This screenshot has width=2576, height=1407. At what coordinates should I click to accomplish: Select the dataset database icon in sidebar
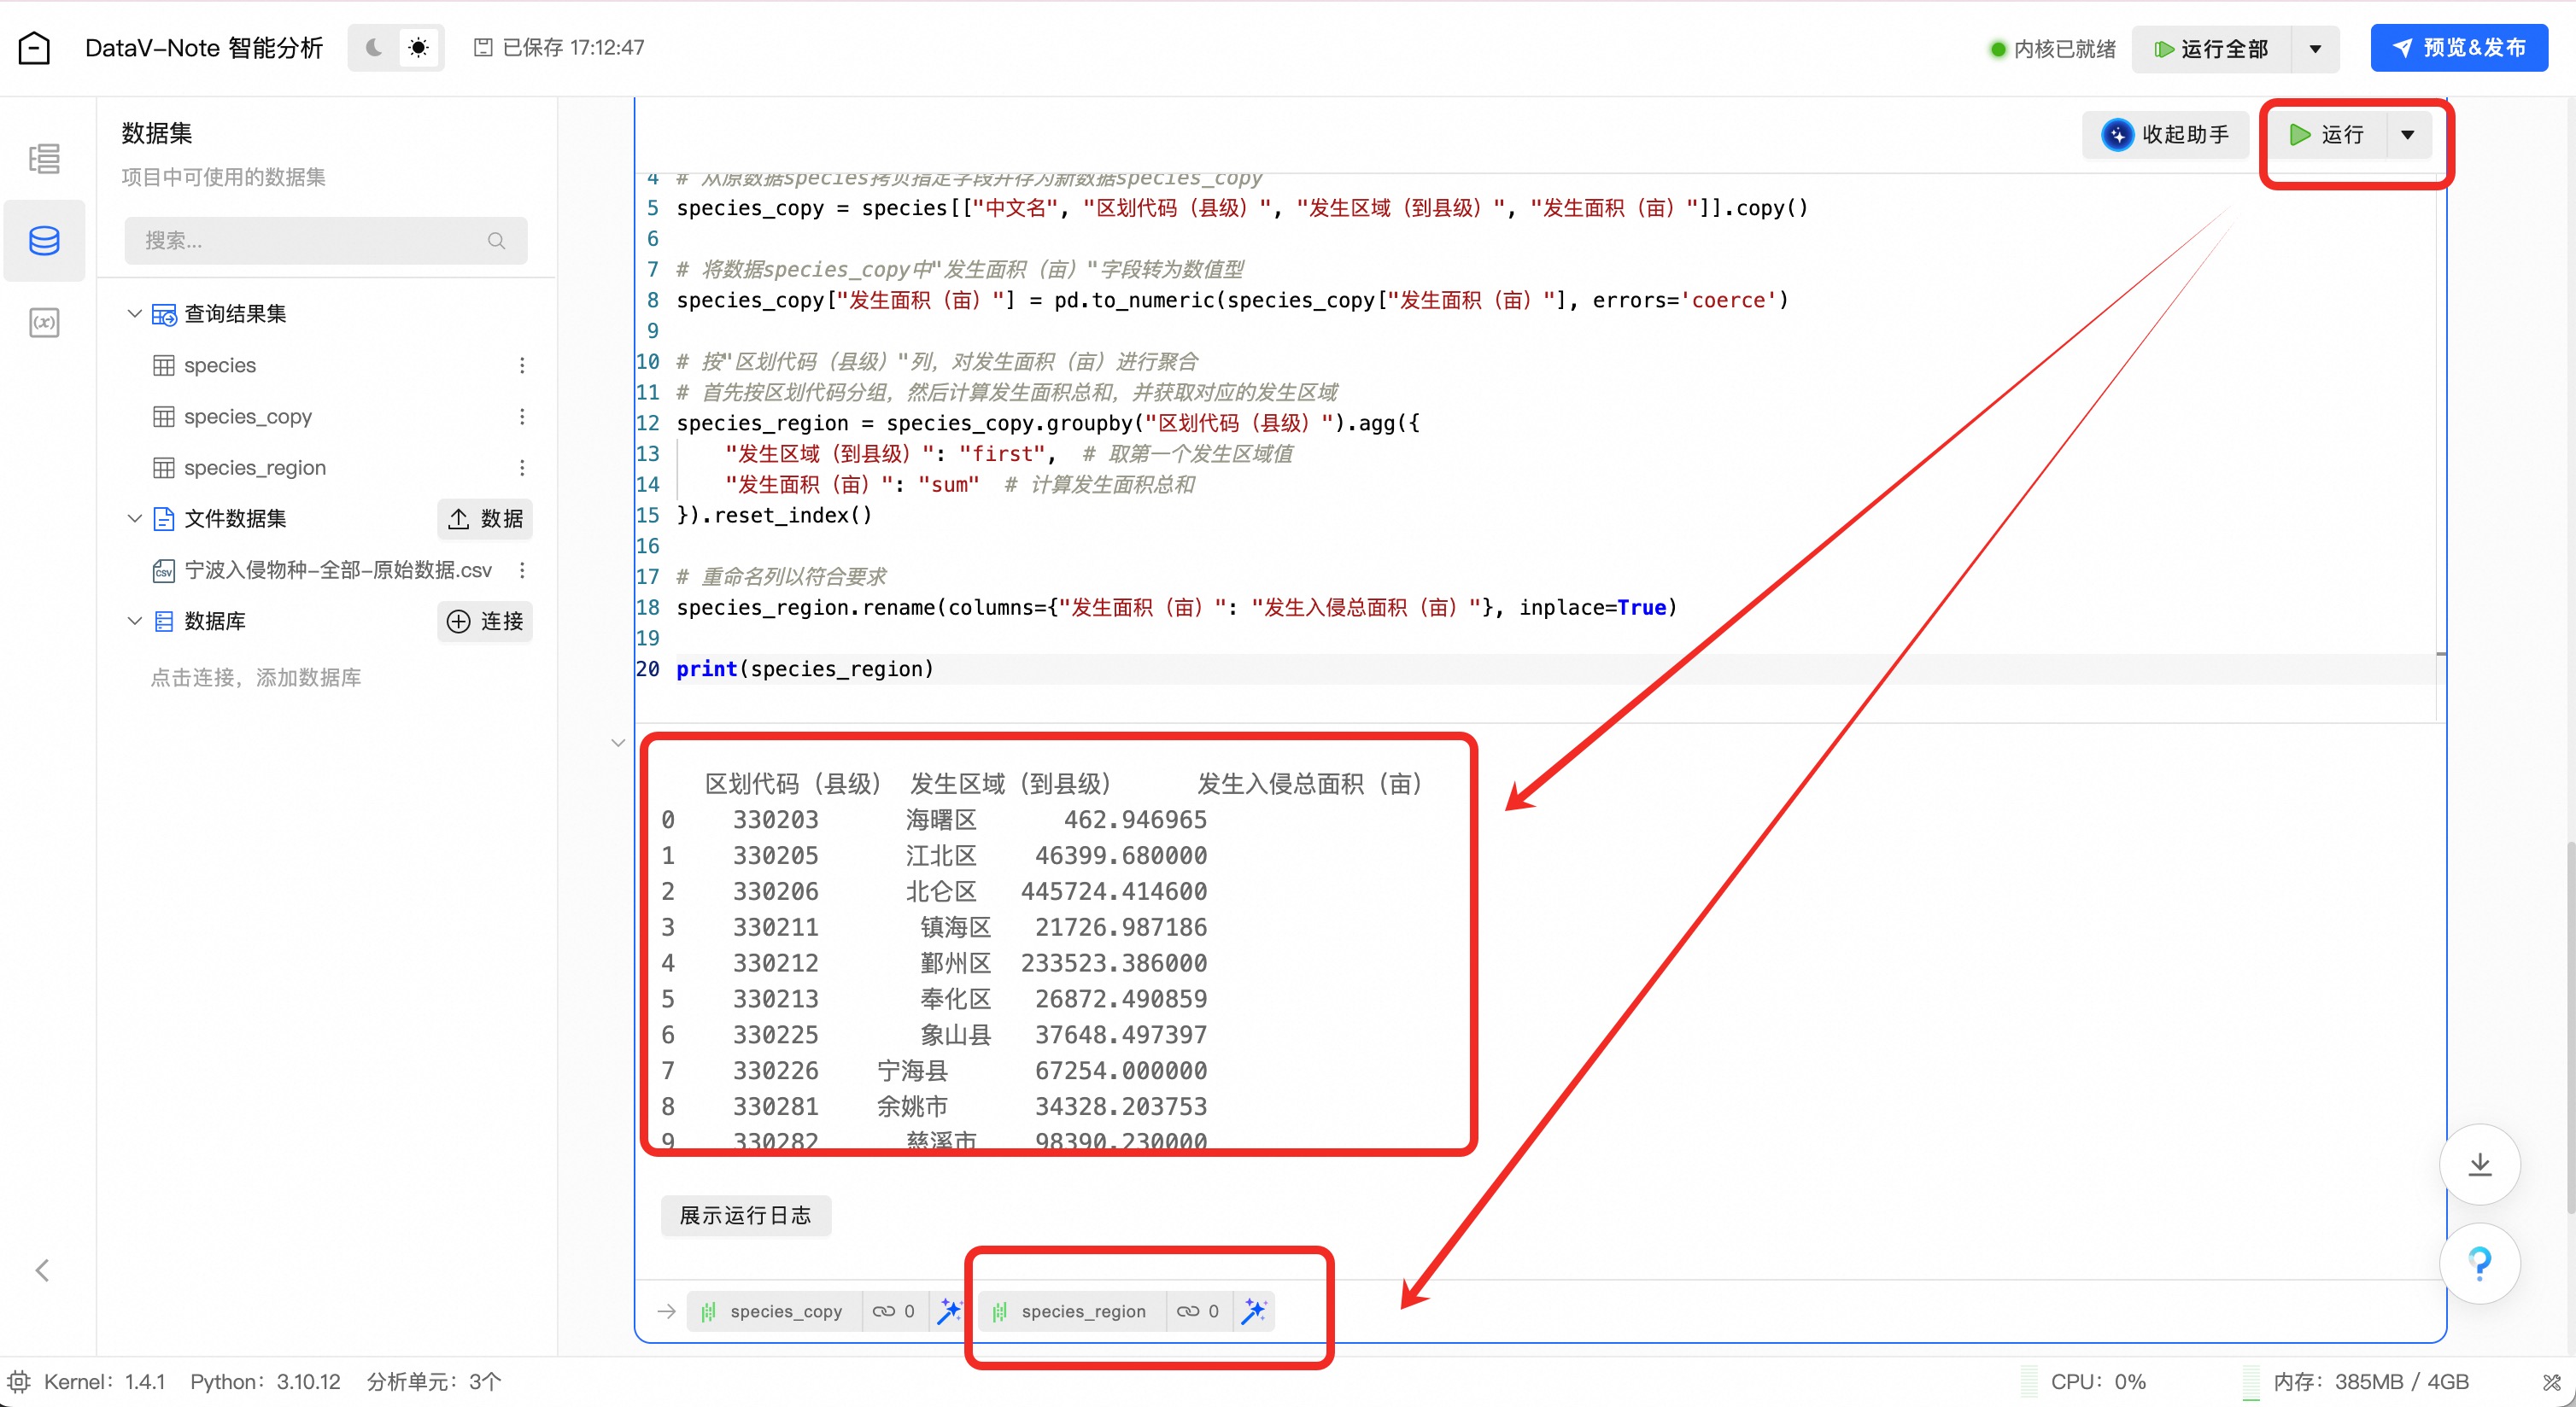click(44, 241)
